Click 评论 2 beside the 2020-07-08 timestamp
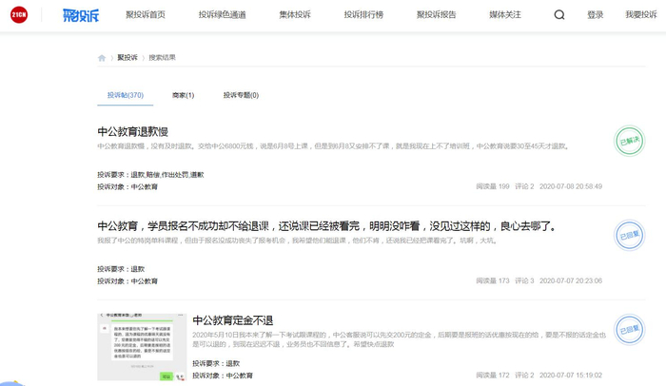The image size is (666, 386). coord(524,186)
